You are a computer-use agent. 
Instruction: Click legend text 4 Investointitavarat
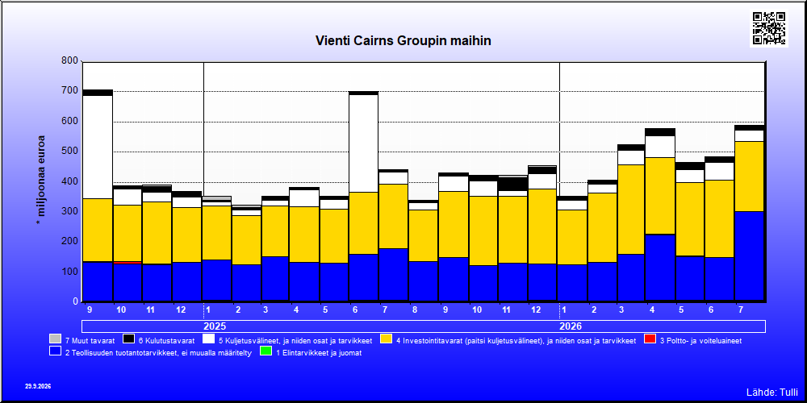[516, 340]
